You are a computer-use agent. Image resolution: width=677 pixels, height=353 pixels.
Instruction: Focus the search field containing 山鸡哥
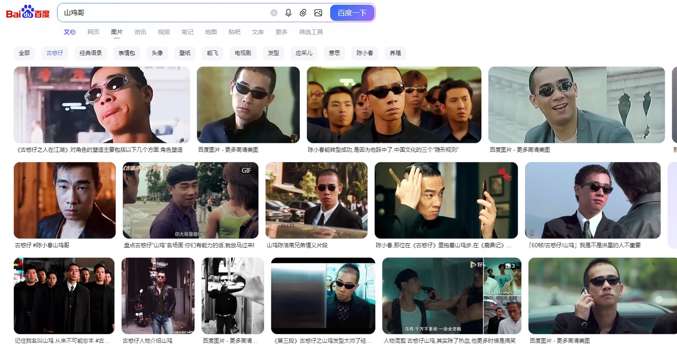[164, 13]
